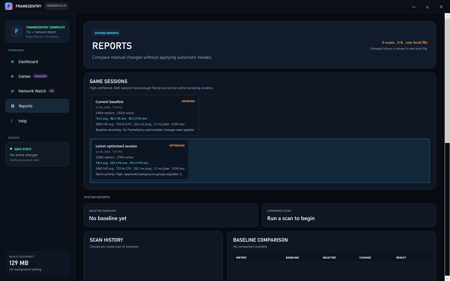Click the VERSION 0.5.11 badge
Image resolution: width=450 pixels, height=281 pixels.
(56, 6)
